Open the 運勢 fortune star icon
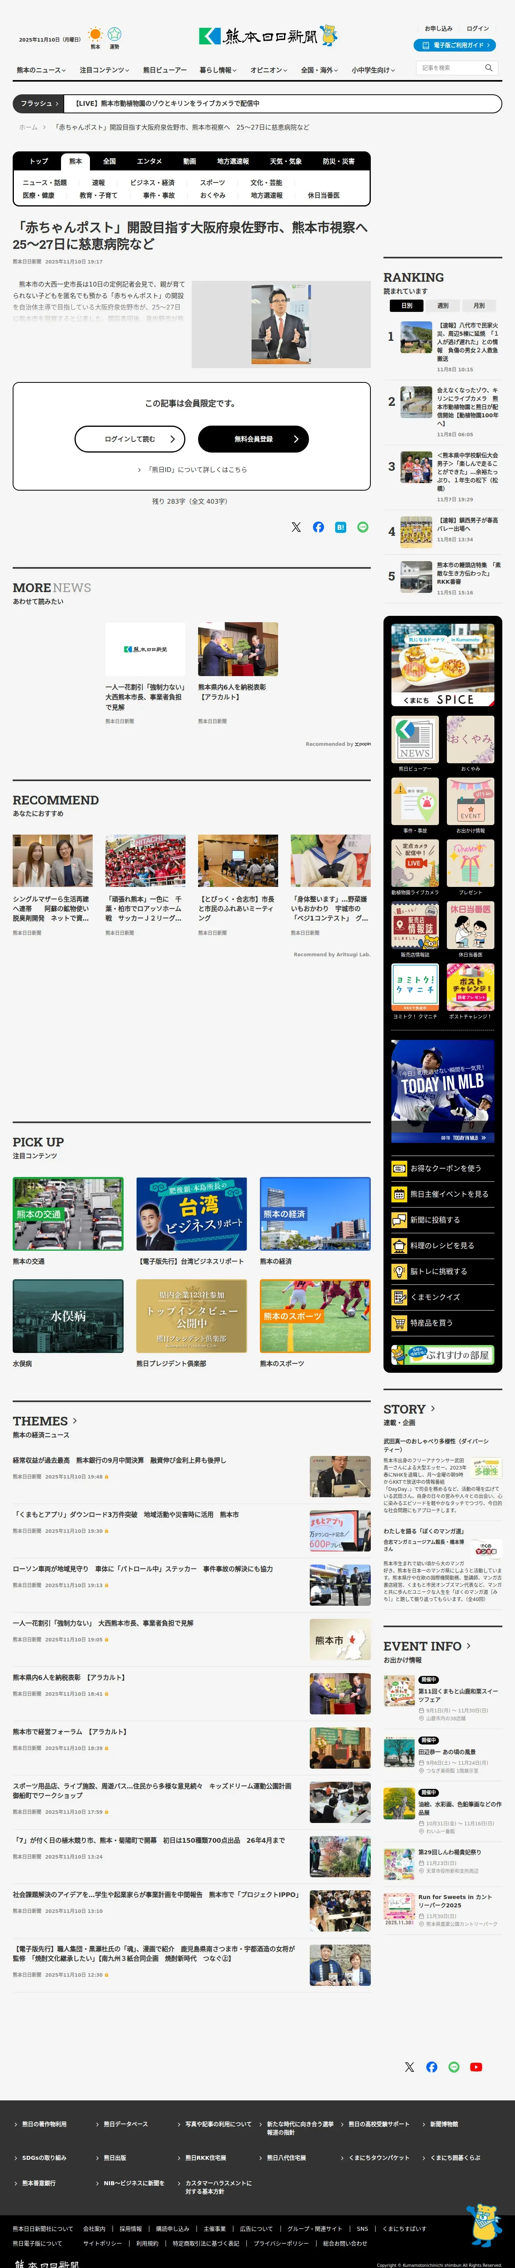 pos(114,34)
